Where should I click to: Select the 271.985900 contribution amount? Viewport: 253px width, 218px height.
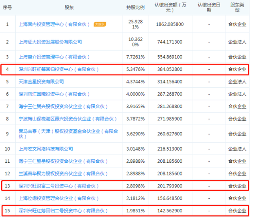click(x=170, y=119)
